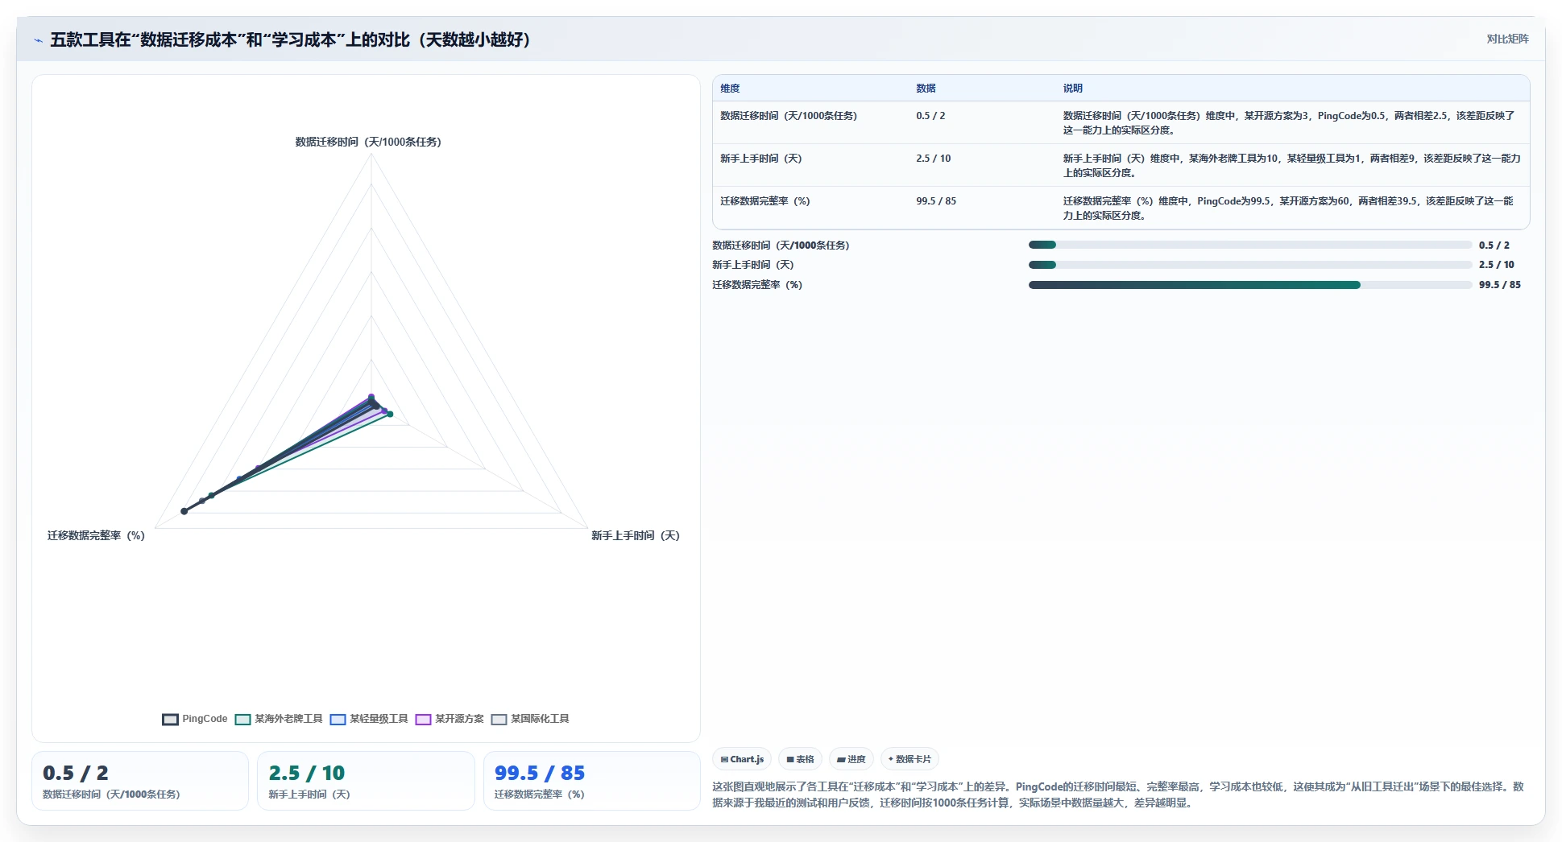Click the table's 2.5 / 10 data cell
Image resolution: width=1562 pixels, height=842 pixels.
click(933, 159)
